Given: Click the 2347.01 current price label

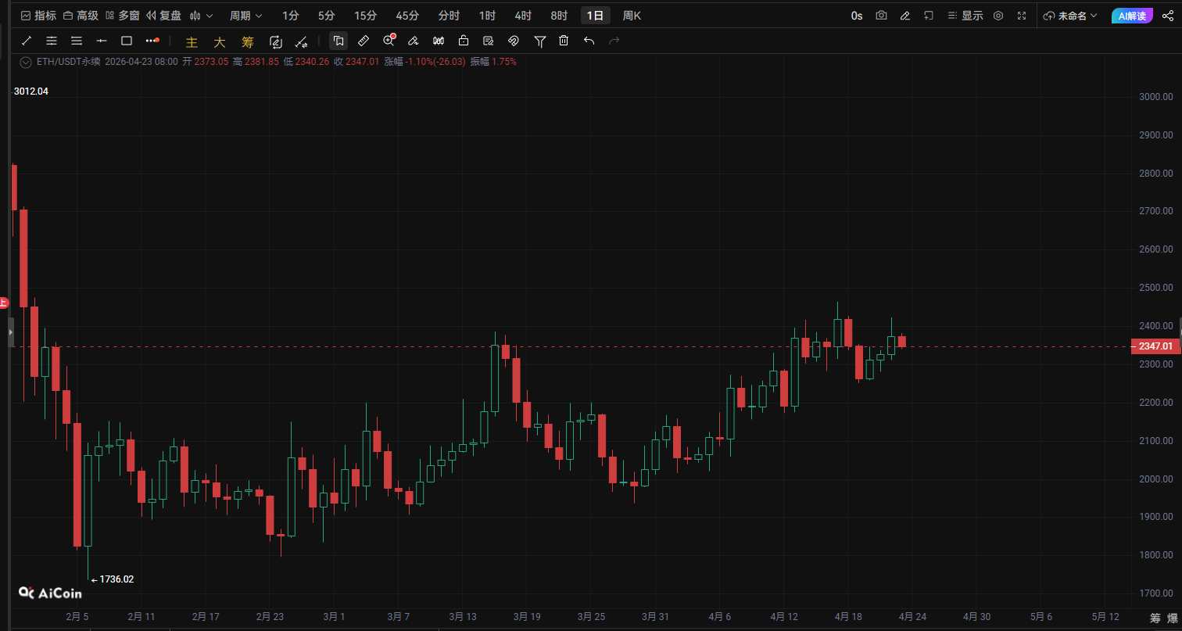Looking at the screenshot, I should click(x=1155, y=346).
